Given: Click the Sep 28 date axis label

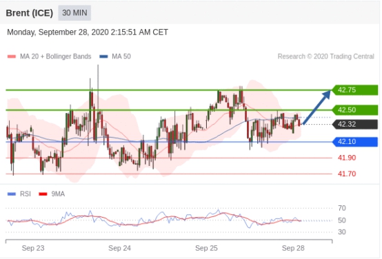Looking at the screenshot, I should [293, 248].
